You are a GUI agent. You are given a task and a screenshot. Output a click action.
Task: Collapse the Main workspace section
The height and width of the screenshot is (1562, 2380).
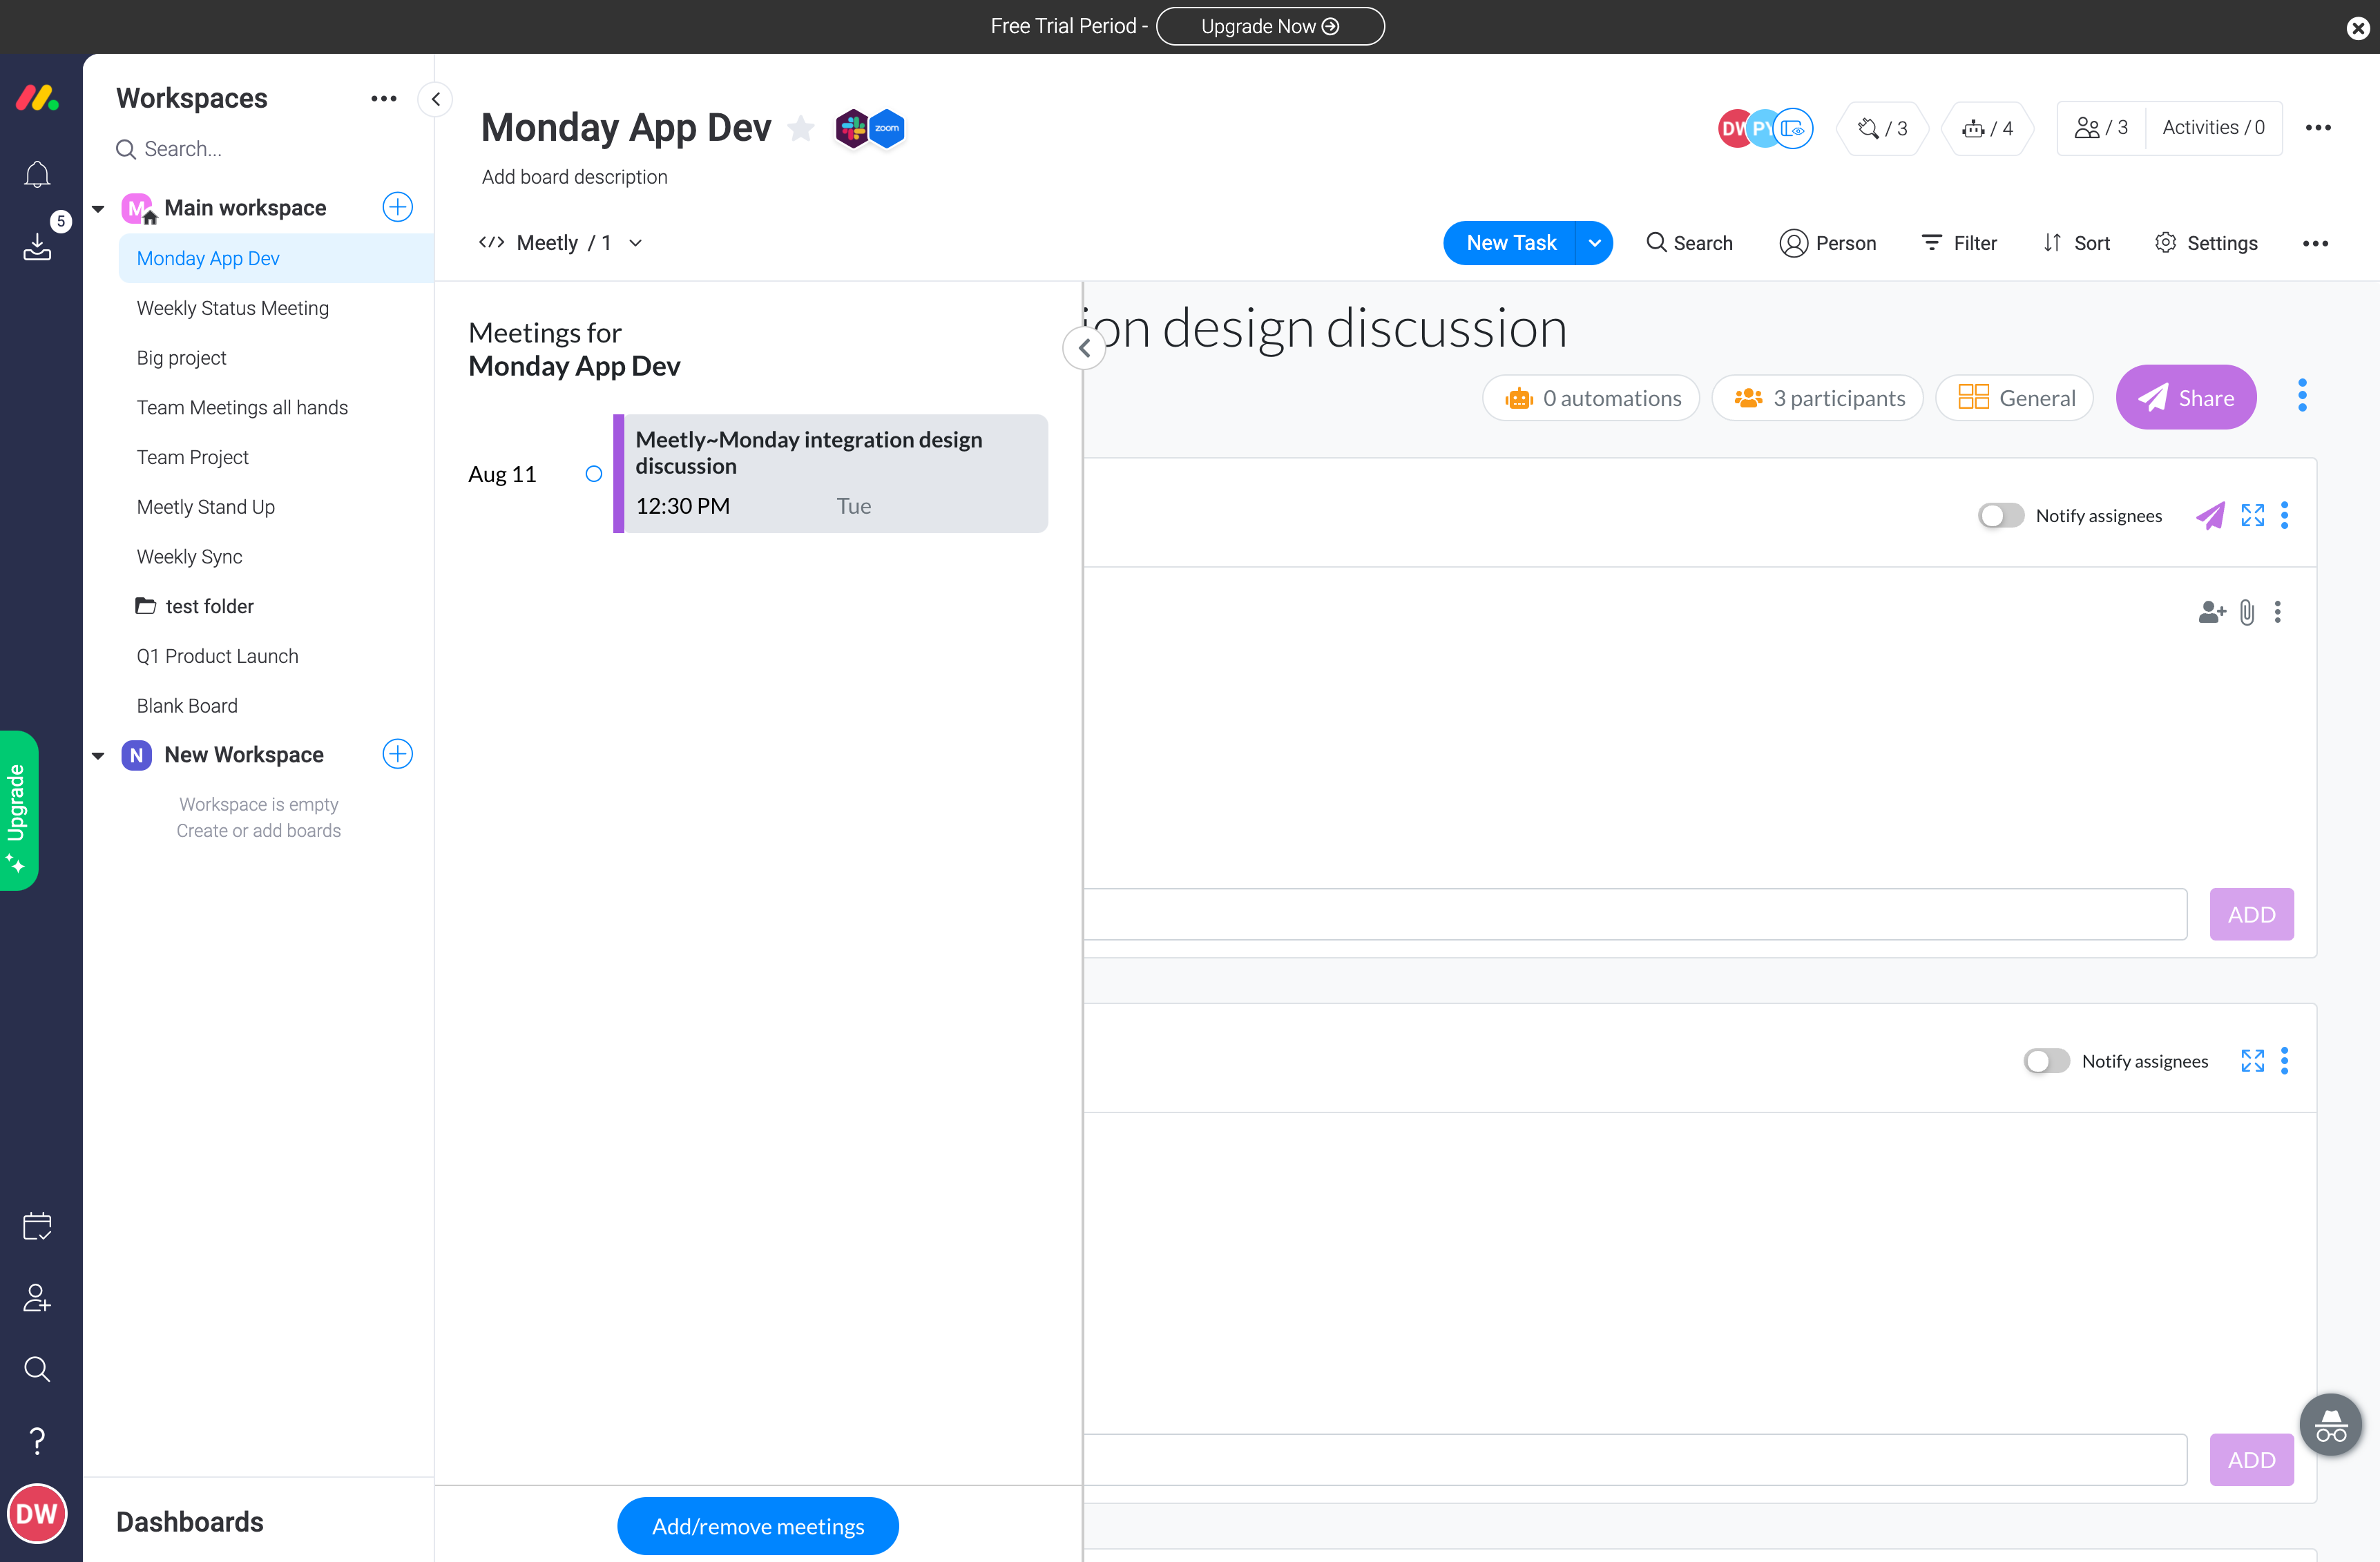point(98,207)
